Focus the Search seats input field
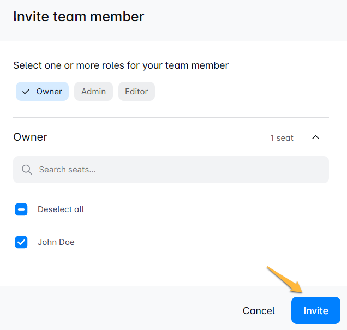 [180, 170]
